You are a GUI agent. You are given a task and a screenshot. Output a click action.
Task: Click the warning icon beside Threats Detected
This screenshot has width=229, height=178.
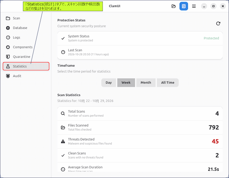[x=63, y=141]
